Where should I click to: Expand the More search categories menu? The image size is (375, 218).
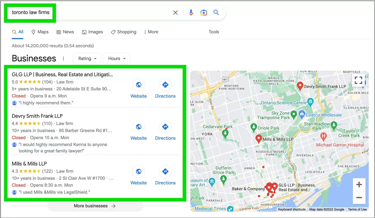click(151, 32)
